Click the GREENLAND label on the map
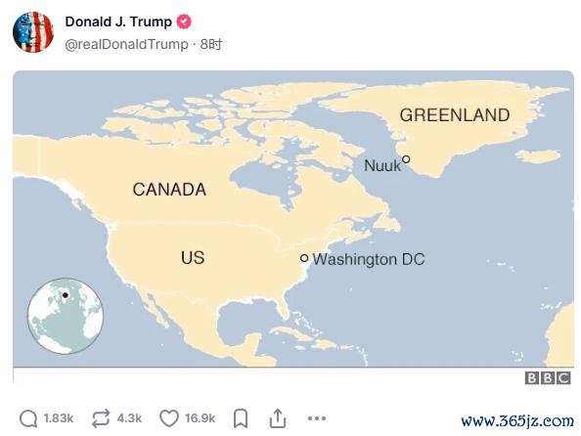581x436 pixels. (455, 115)
